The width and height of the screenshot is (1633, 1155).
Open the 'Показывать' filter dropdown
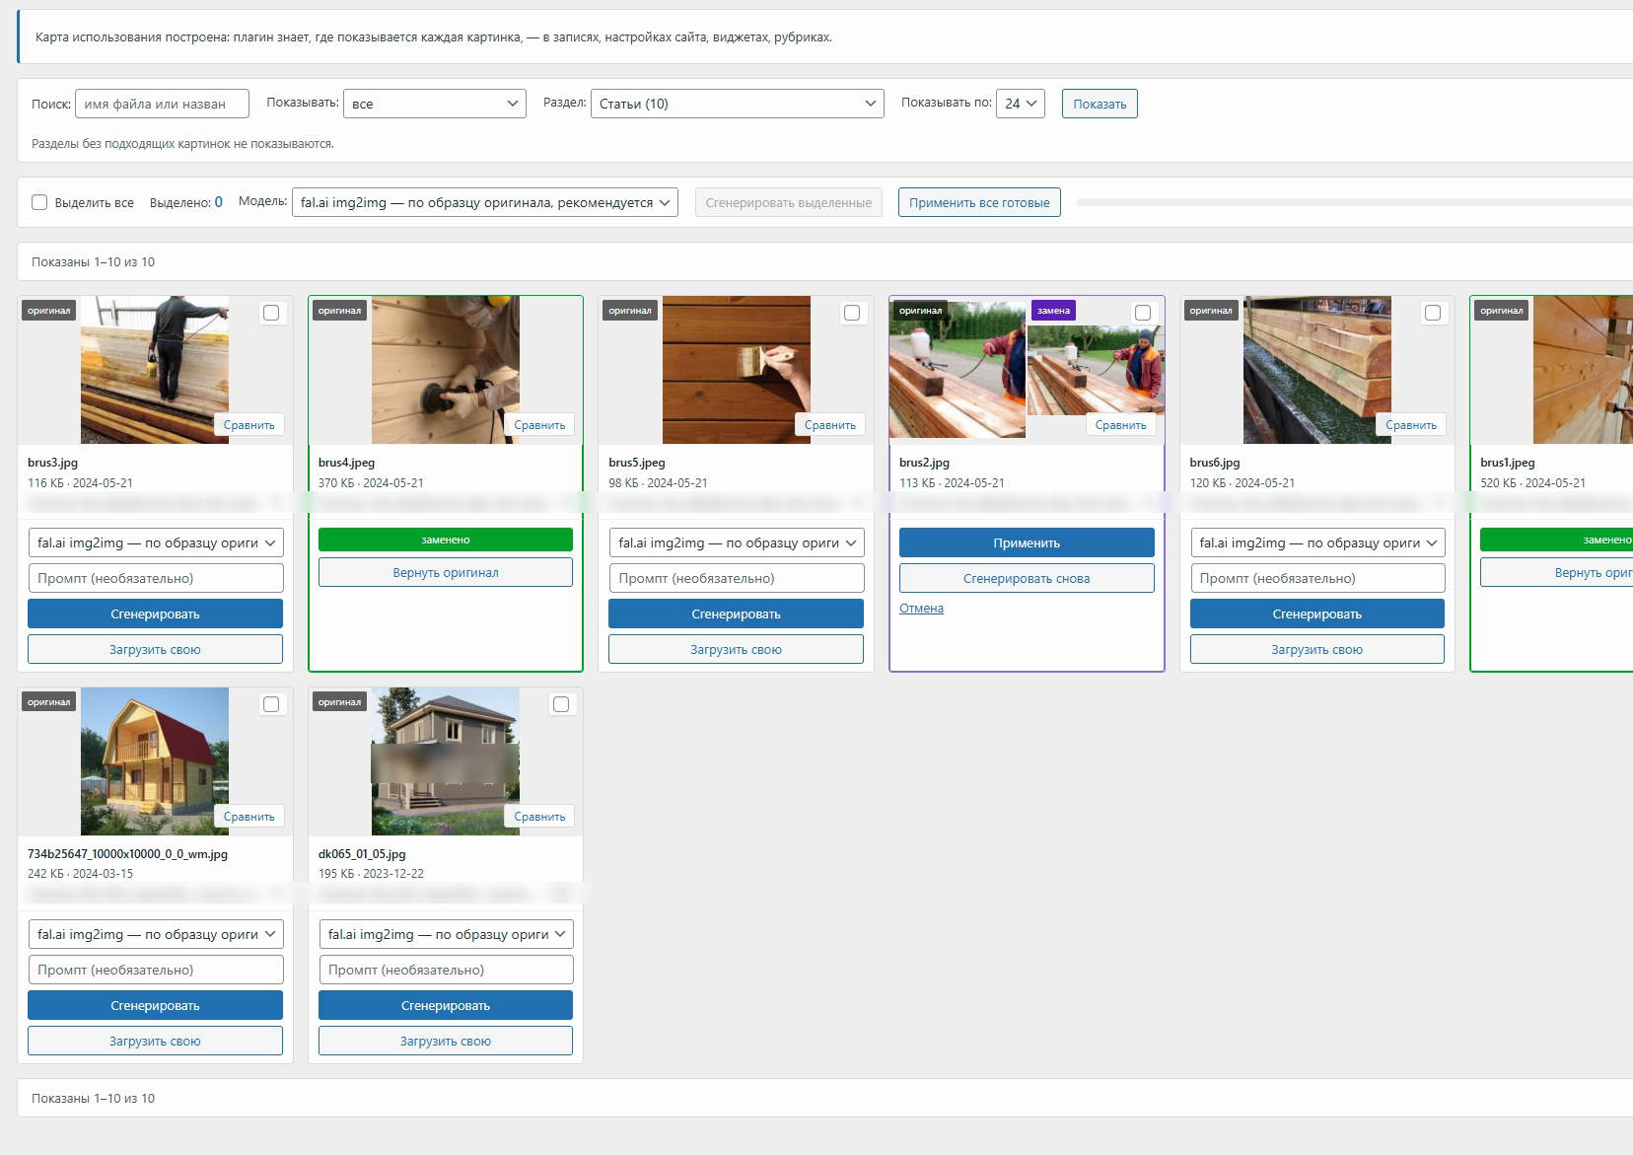pyautogui.click(x=435, y=104)
